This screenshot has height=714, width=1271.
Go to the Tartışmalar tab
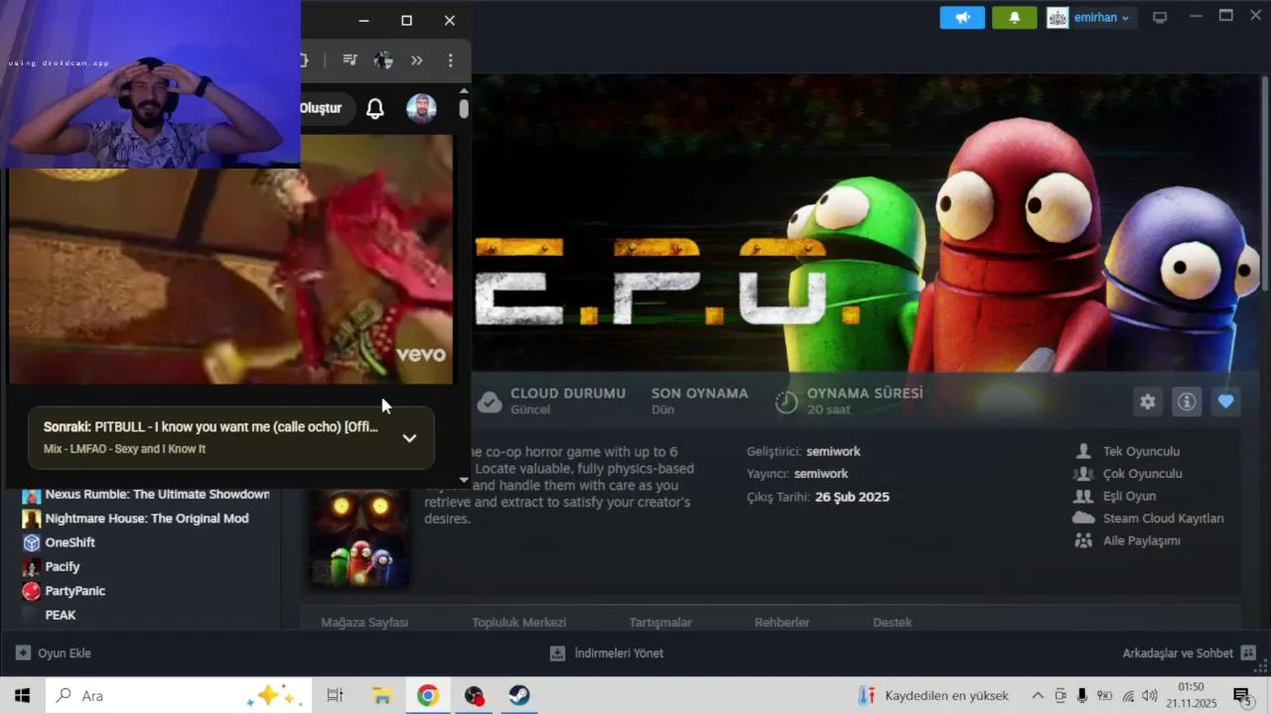660,623
